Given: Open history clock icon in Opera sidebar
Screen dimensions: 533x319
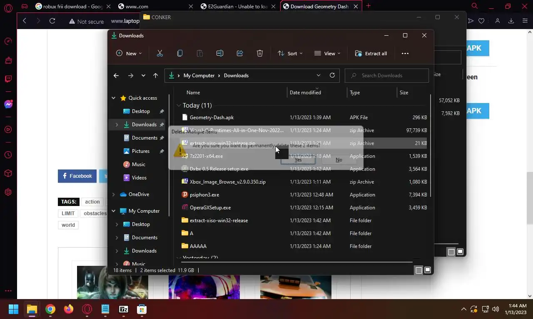Looking at the screenshot, I should (8, 155).
